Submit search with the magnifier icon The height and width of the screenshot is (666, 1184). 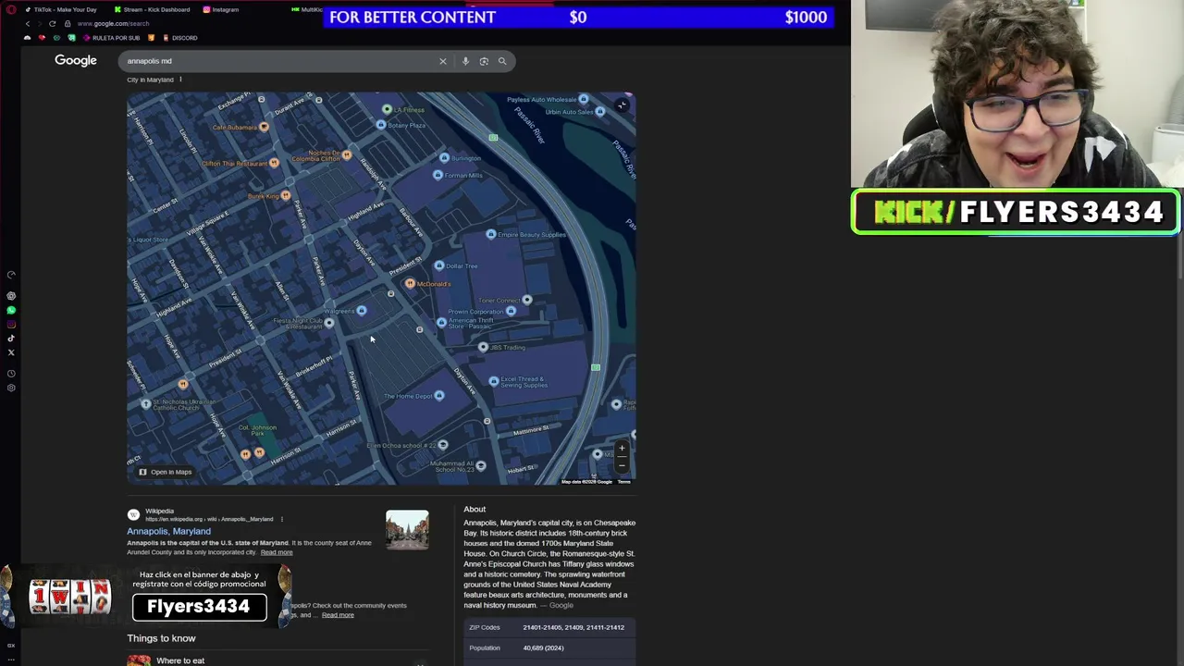pyautogui.click(x=502, y=61)
